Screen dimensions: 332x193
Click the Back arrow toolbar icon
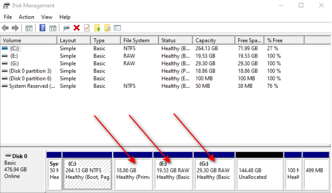coord(5,28)
